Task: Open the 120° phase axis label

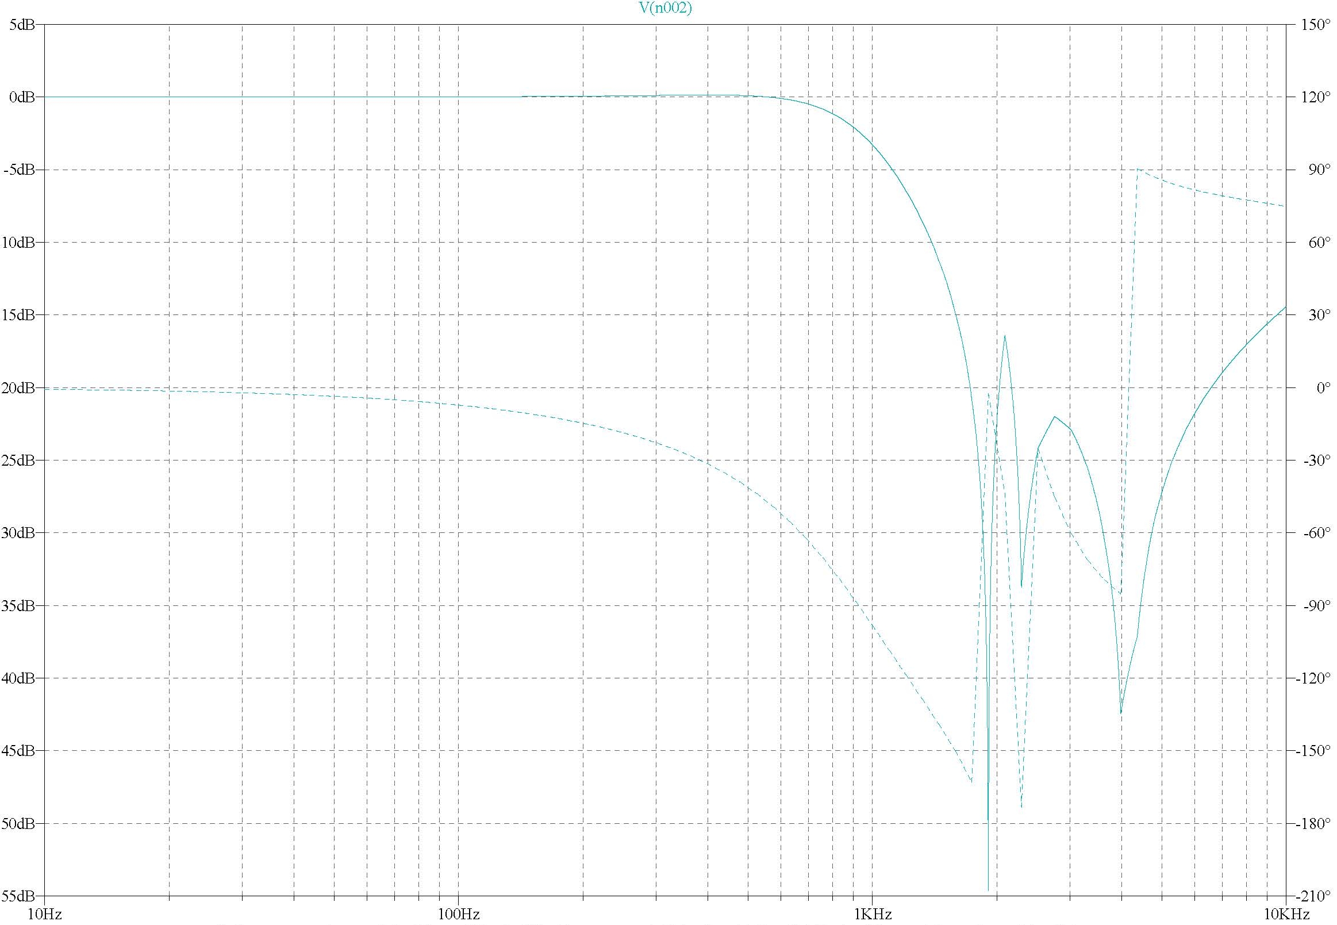Action: [1315, 97]
